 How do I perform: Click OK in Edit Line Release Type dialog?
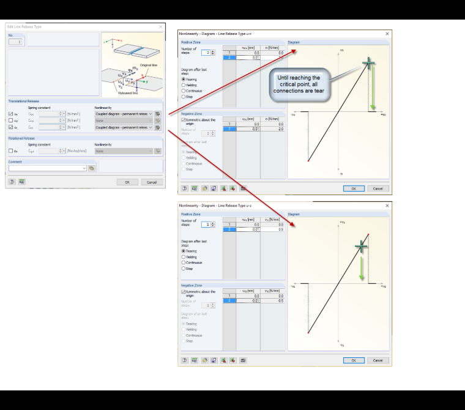coord(127,182)
